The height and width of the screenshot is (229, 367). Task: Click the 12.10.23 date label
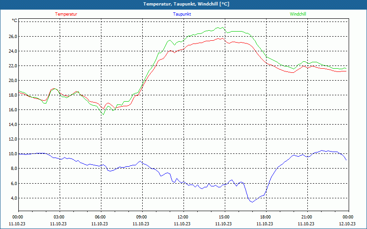347,224
